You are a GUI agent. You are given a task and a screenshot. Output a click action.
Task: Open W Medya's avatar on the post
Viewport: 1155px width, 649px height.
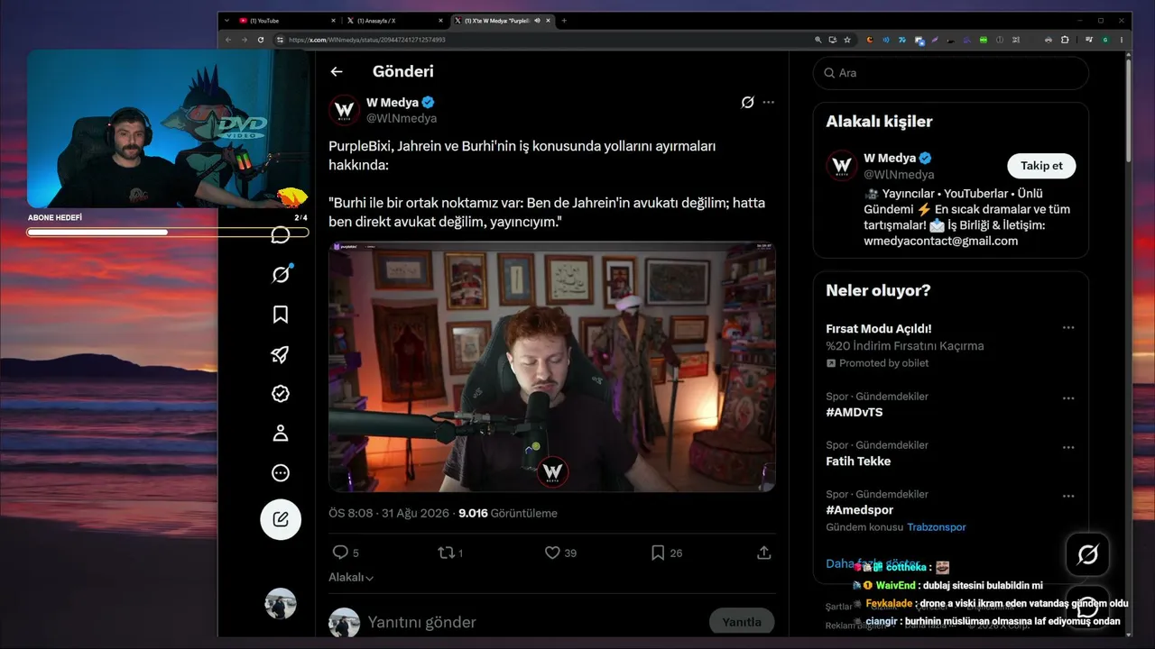click(x=345, y=110)
